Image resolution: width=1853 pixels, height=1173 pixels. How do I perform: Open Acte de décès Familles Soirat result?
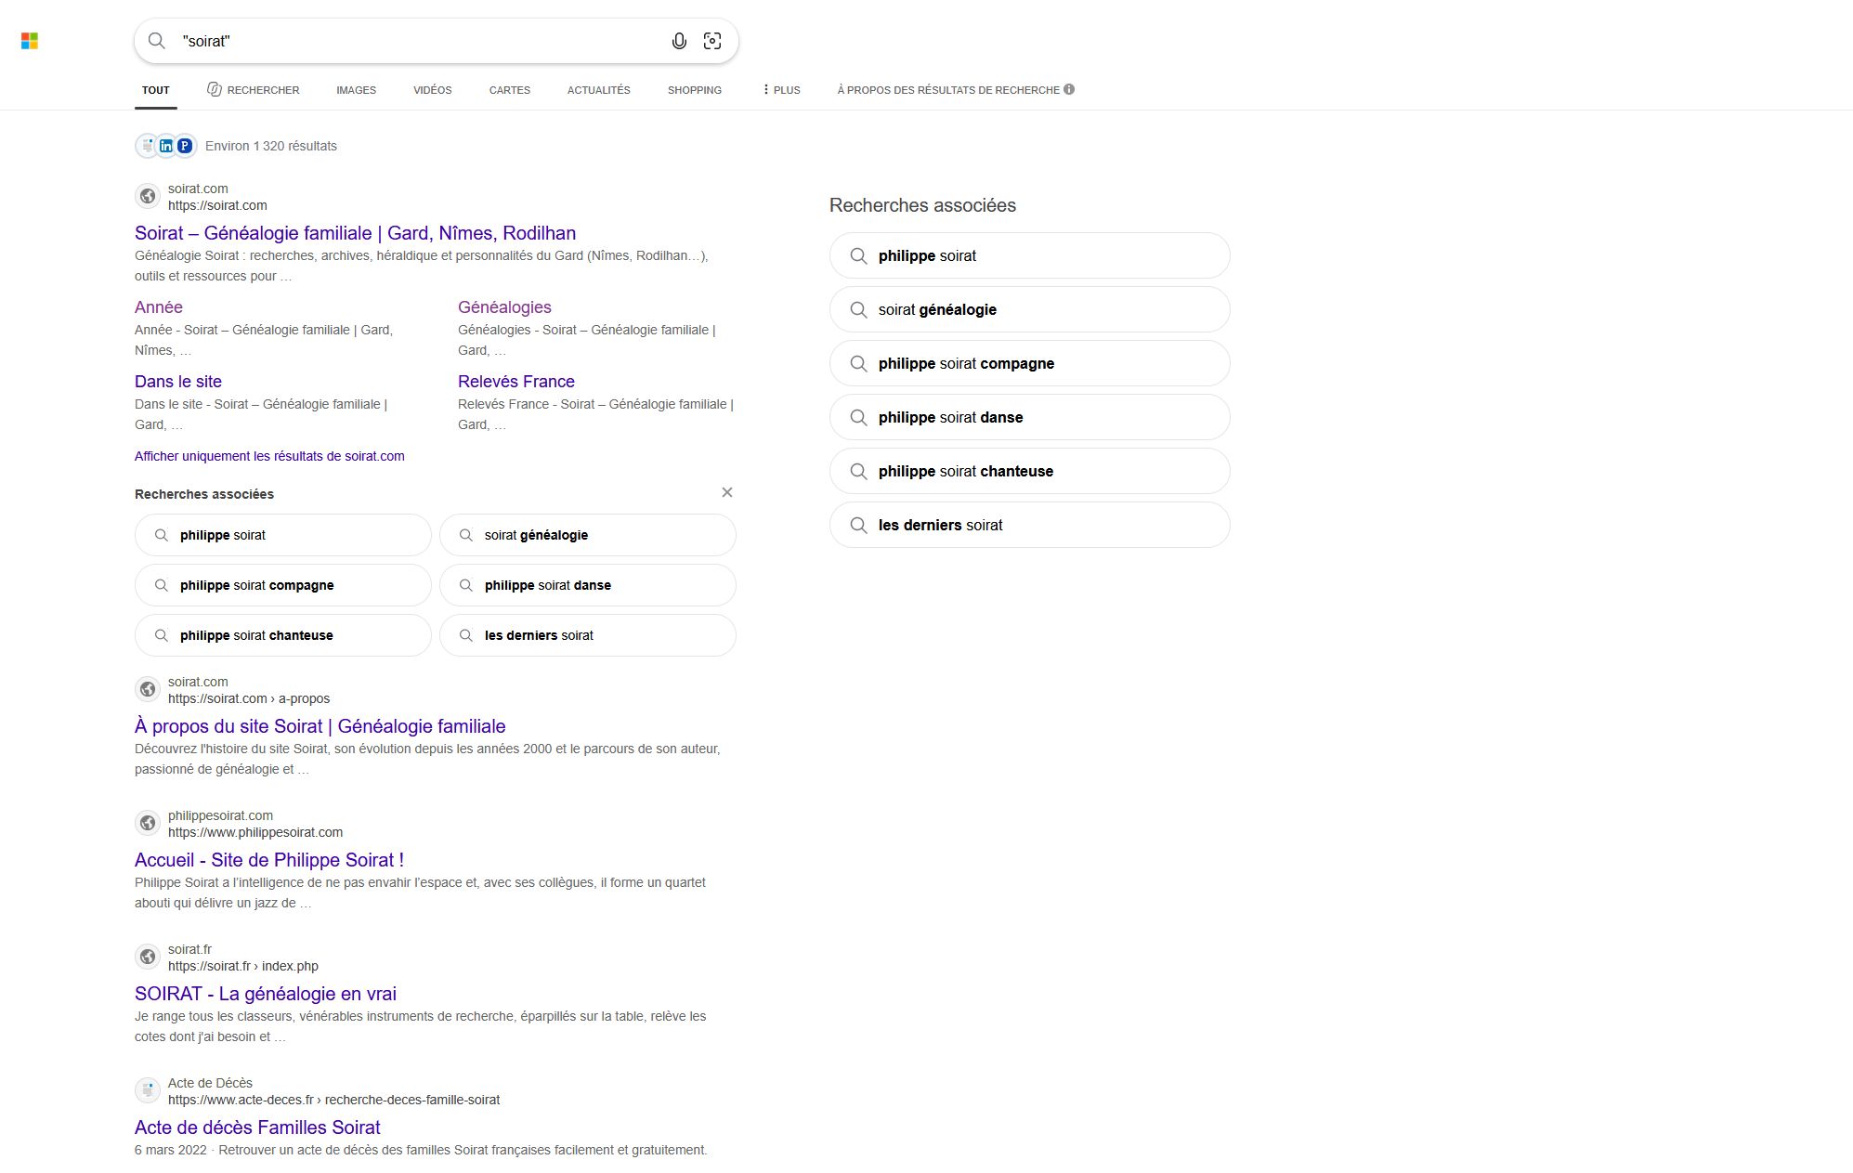pyautogui.click(x=257, y=1127)
